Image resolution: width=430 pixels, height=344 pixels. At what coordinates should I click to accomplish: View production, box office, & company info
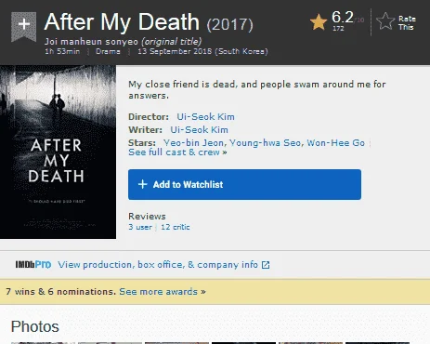point(158,265)
